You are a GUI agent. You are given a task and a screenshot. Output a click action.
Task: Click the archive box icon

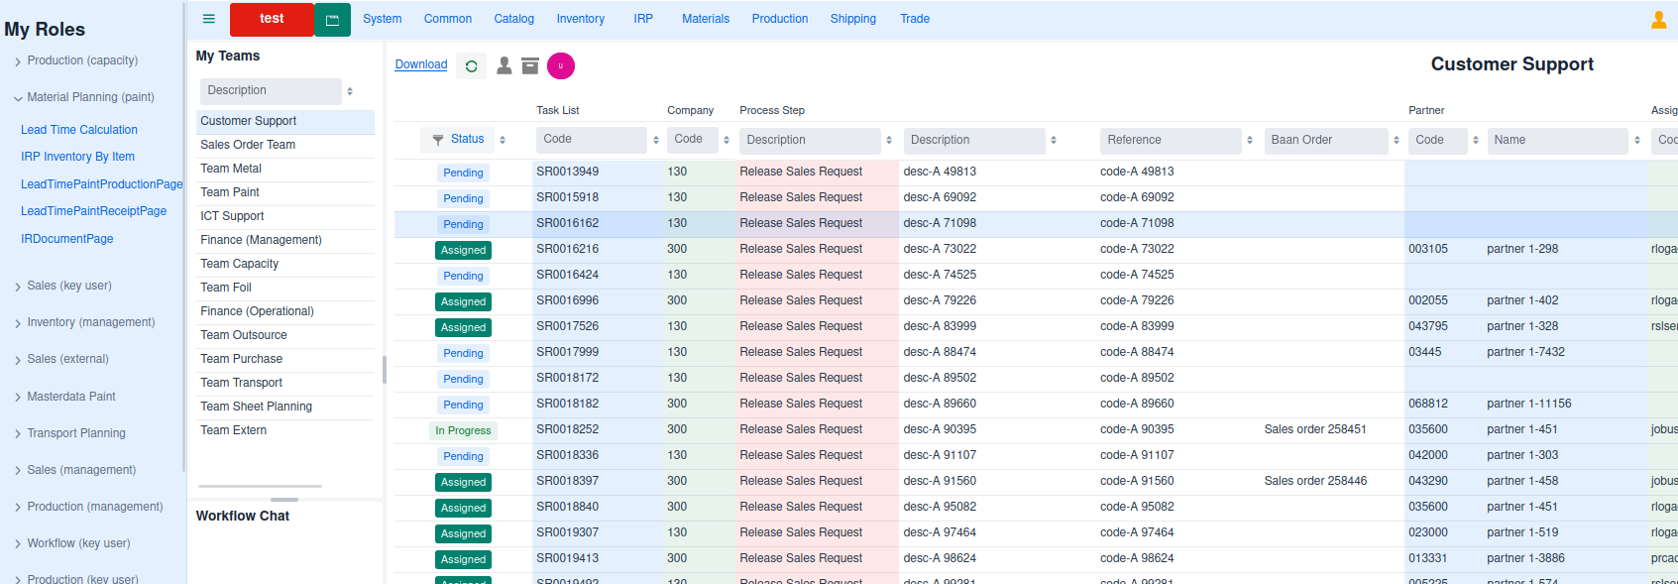tap(530, 65)
